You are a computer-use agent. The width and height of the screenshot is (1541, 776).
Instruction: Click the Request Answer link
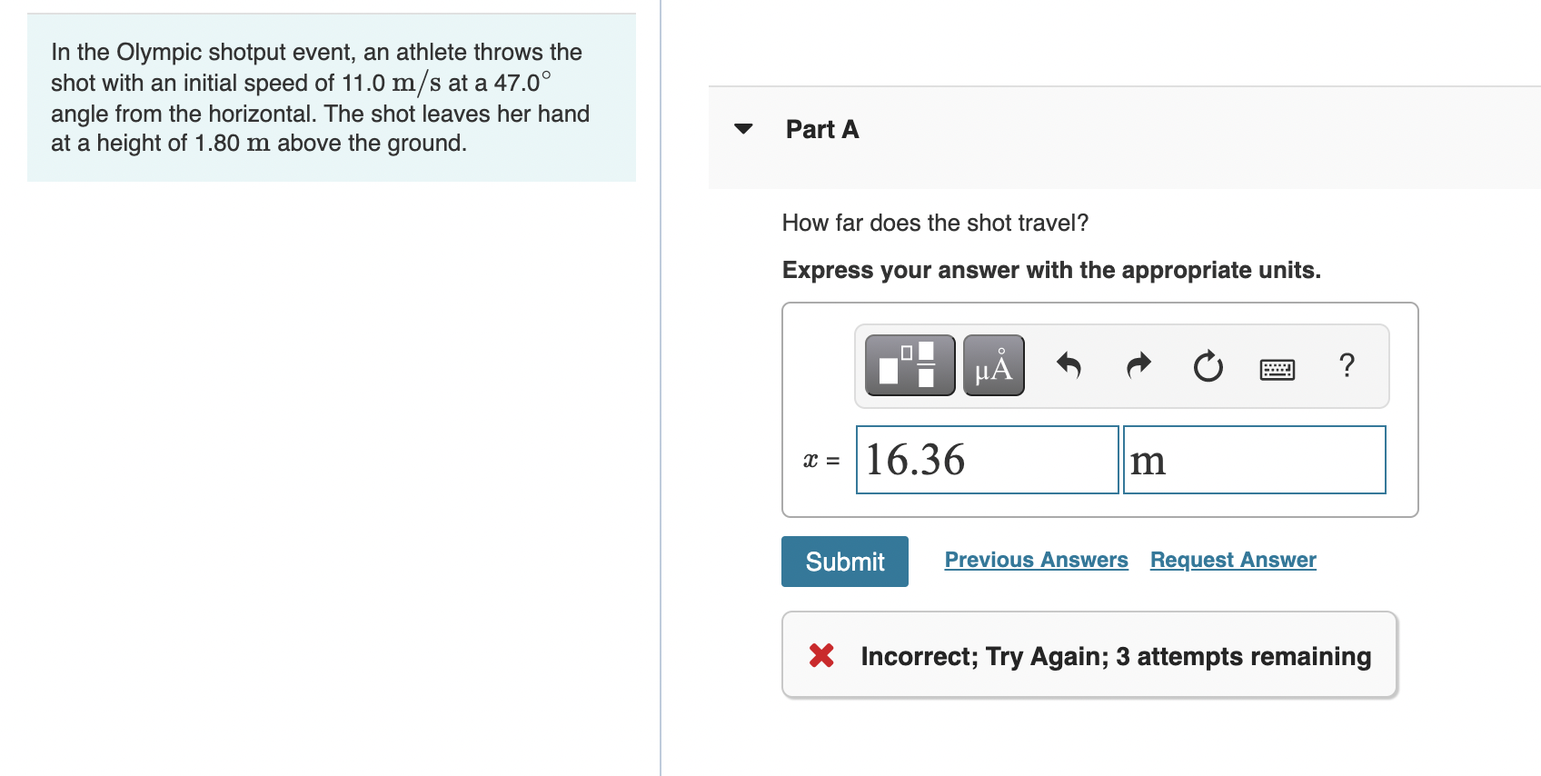pyautogui.click(x=1232, y=560)
